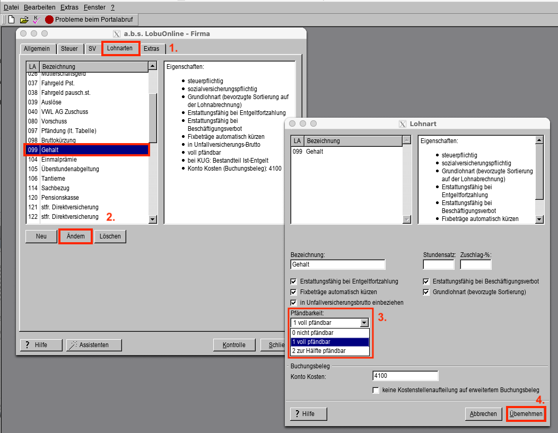The height and width of the screenshot is (433, 558).
Task: Select '2 zur Hälfte pfändbar' option
Action: point(329,351)
